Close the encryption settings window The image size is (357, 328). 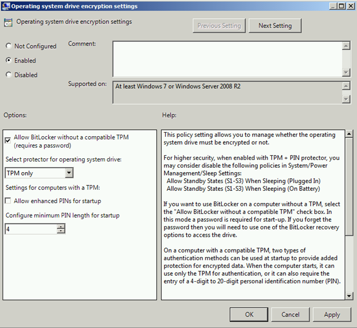tap(351, 6)
